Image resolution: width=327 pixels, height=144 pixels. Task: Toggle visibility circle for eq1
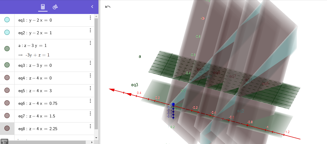pos(7,20)
